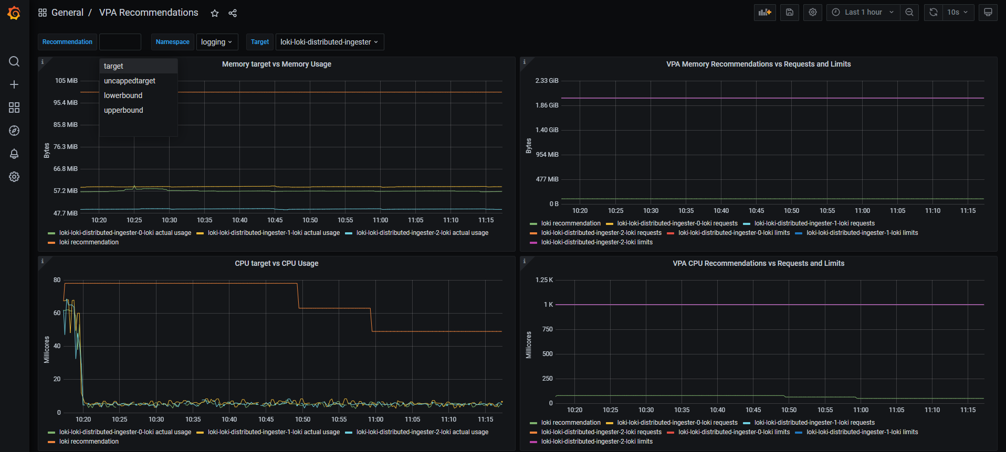Click the Grafana logo home icon
The width and height of the screenshot is (1006, 452).
[14, 13]
